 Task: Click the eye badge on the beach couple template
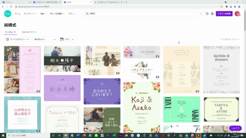(x=118, y=73)
